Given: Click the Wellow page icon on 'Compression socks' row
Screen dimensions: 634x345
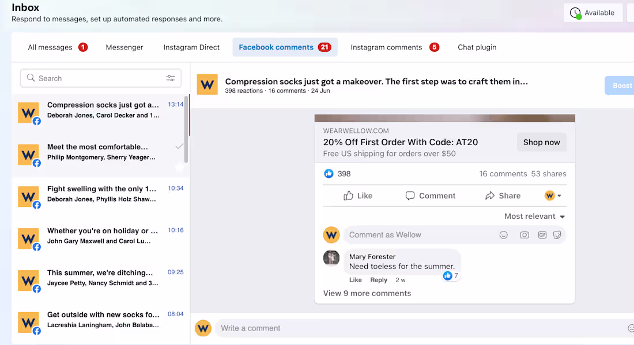Looking at the screenshot, I should pyautogui.click(x=28, y=113).
